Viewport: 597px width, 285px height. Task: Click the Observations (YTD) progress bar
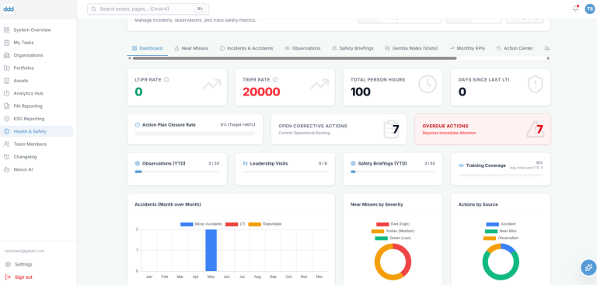(177, 172)
